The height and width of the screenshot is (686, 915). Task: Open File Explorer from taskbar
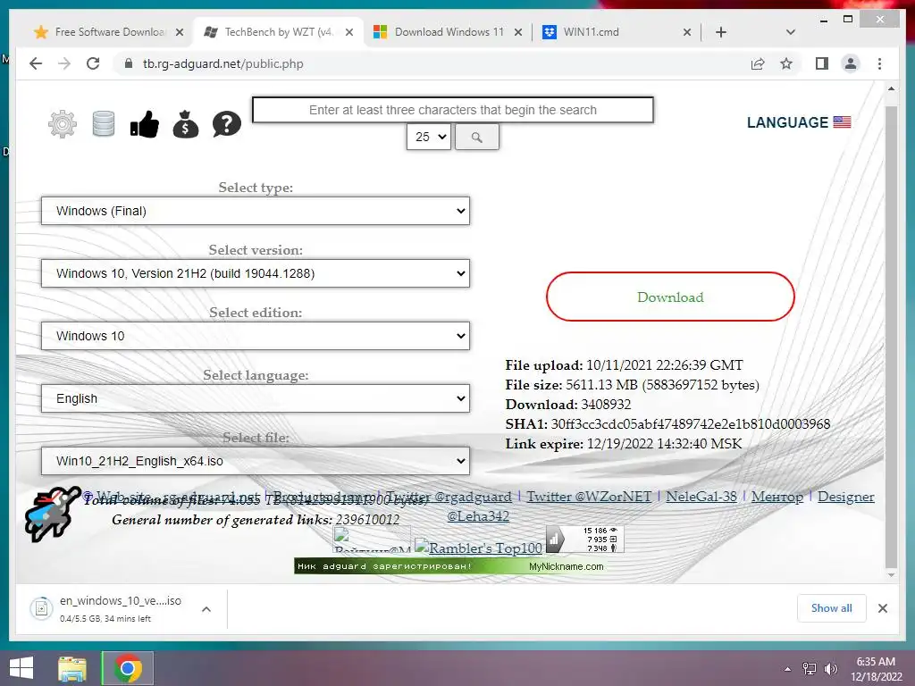(72, 668)
